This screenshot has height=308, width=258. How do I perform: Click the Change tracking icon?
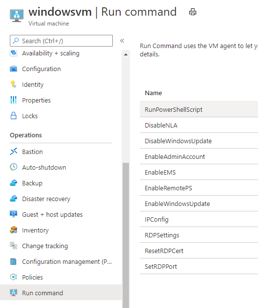point(14,246)
